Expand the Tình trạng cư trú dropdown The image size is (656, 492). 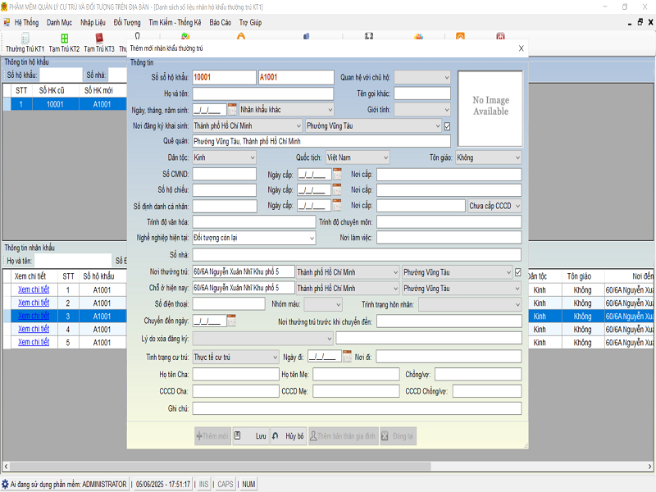pos(235,358)
